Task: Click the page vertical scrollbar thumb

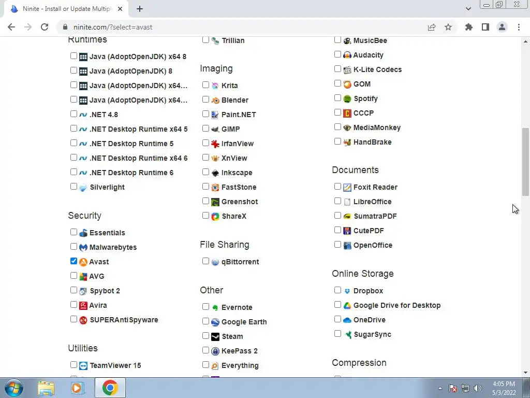Action: click(x=525, y=162)
